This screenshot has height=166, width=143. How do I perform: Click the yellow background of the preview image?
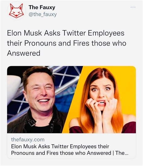pos(127,85)
